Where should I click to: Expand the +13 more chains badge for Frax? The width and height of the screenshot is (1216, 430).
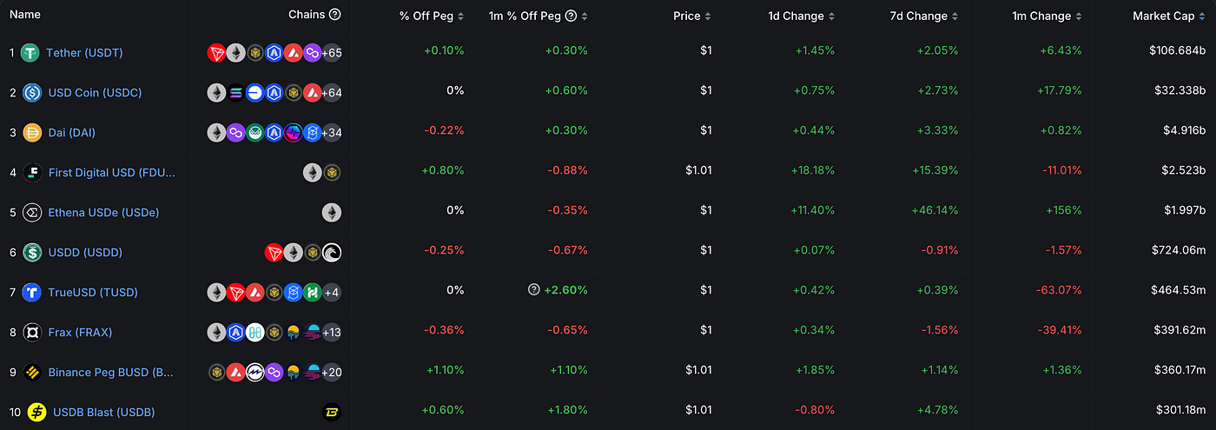click(331, 333)
